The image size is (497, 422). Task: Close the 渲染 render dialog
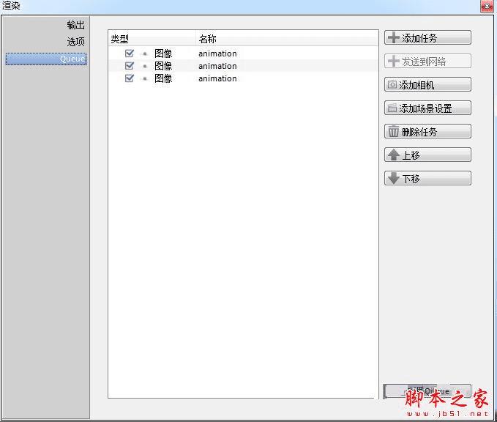(487, 6)
